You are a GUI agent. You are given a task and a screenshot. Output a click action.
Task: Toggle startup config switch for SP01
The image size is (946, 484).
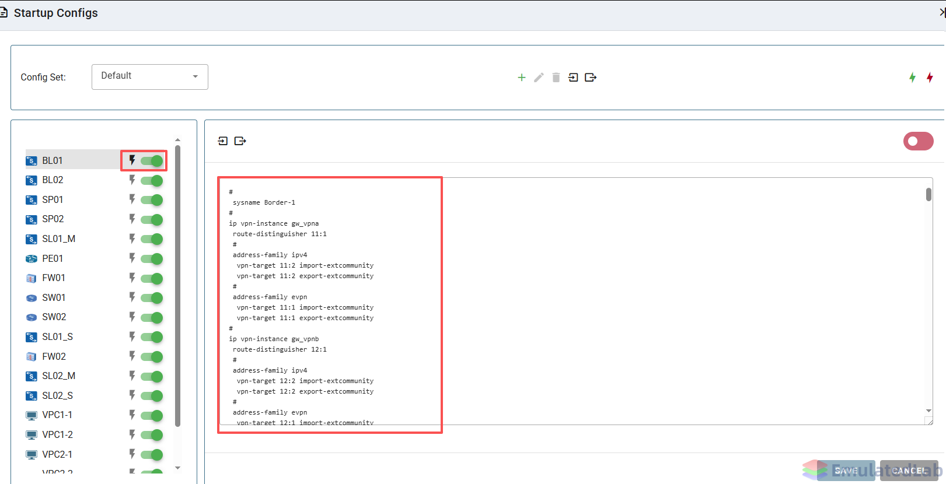152,200
